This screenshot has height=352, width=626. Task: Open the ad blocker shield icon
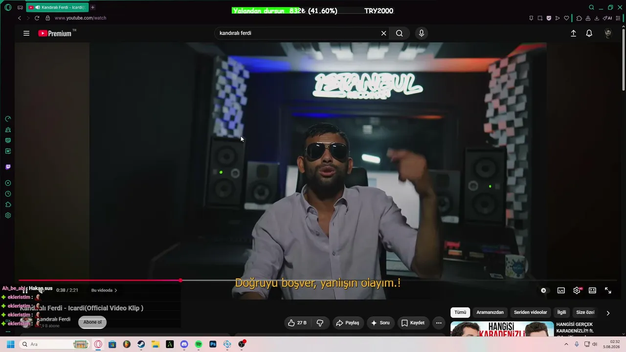pos(549,18)
